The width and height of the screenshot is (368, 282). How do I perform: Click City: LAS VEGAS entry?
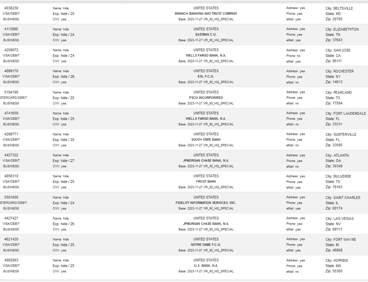(339, 218)
